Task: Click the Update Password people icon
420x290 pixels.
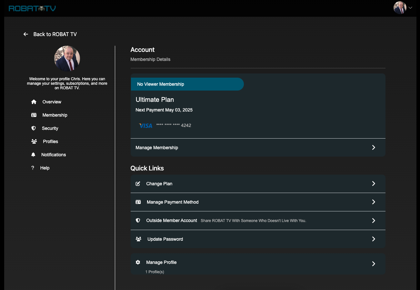Action: tap(139, 239)
